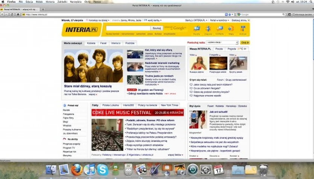Switch to the Polska Lokalna news tab

tap(111, 105)
